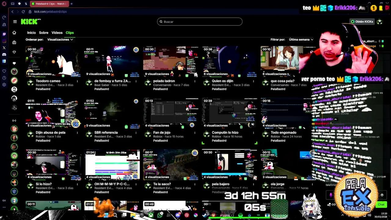The height and width of the screenshot is (220, 391).
Task: Play the Teodoro cameo clip thumbnail
Action: tap(53, 61)
